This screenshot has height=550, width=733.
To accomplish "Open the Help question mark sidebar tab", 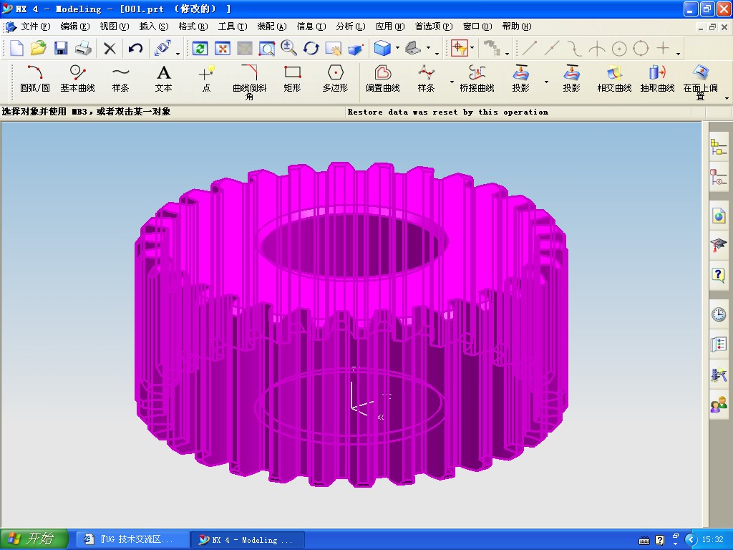I will point(719,274).
